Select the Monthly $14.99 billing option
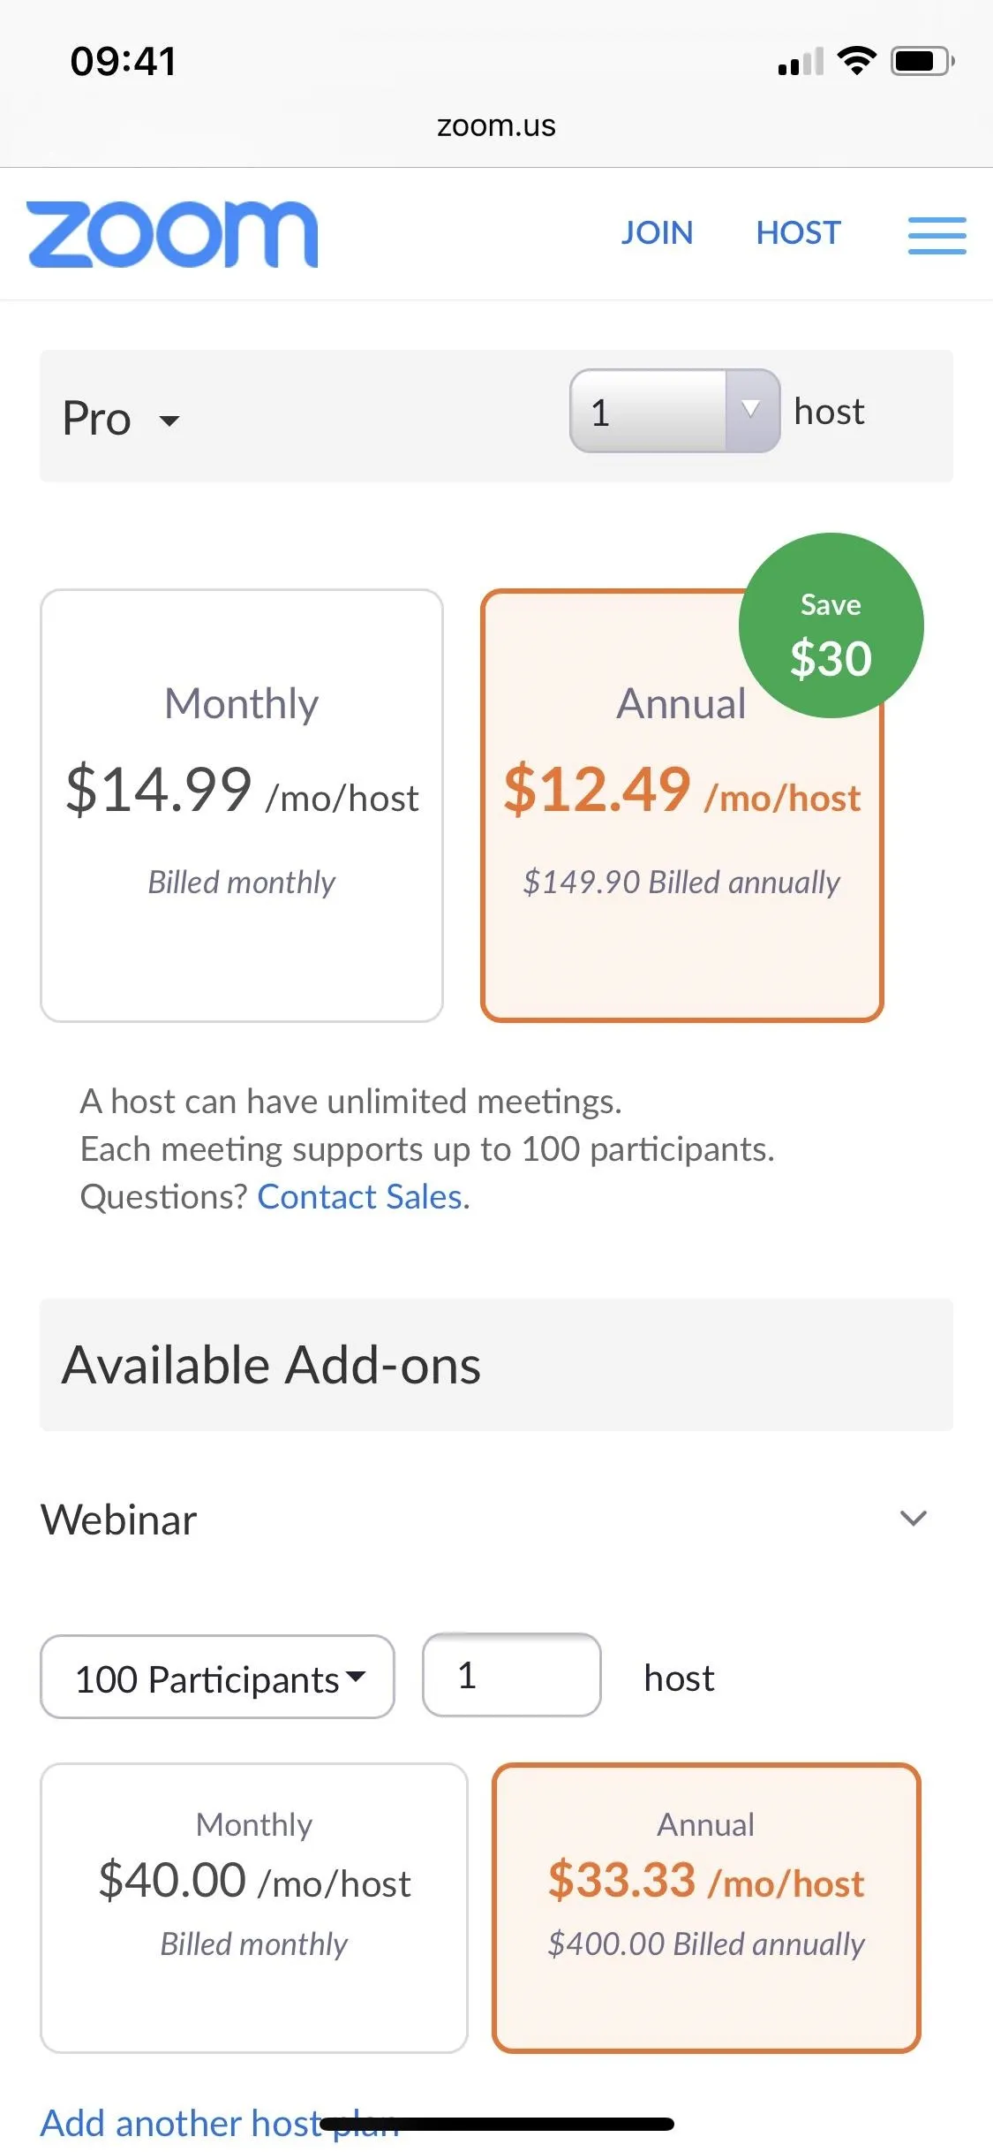993x2152 pixels. [x=242, y=806]
